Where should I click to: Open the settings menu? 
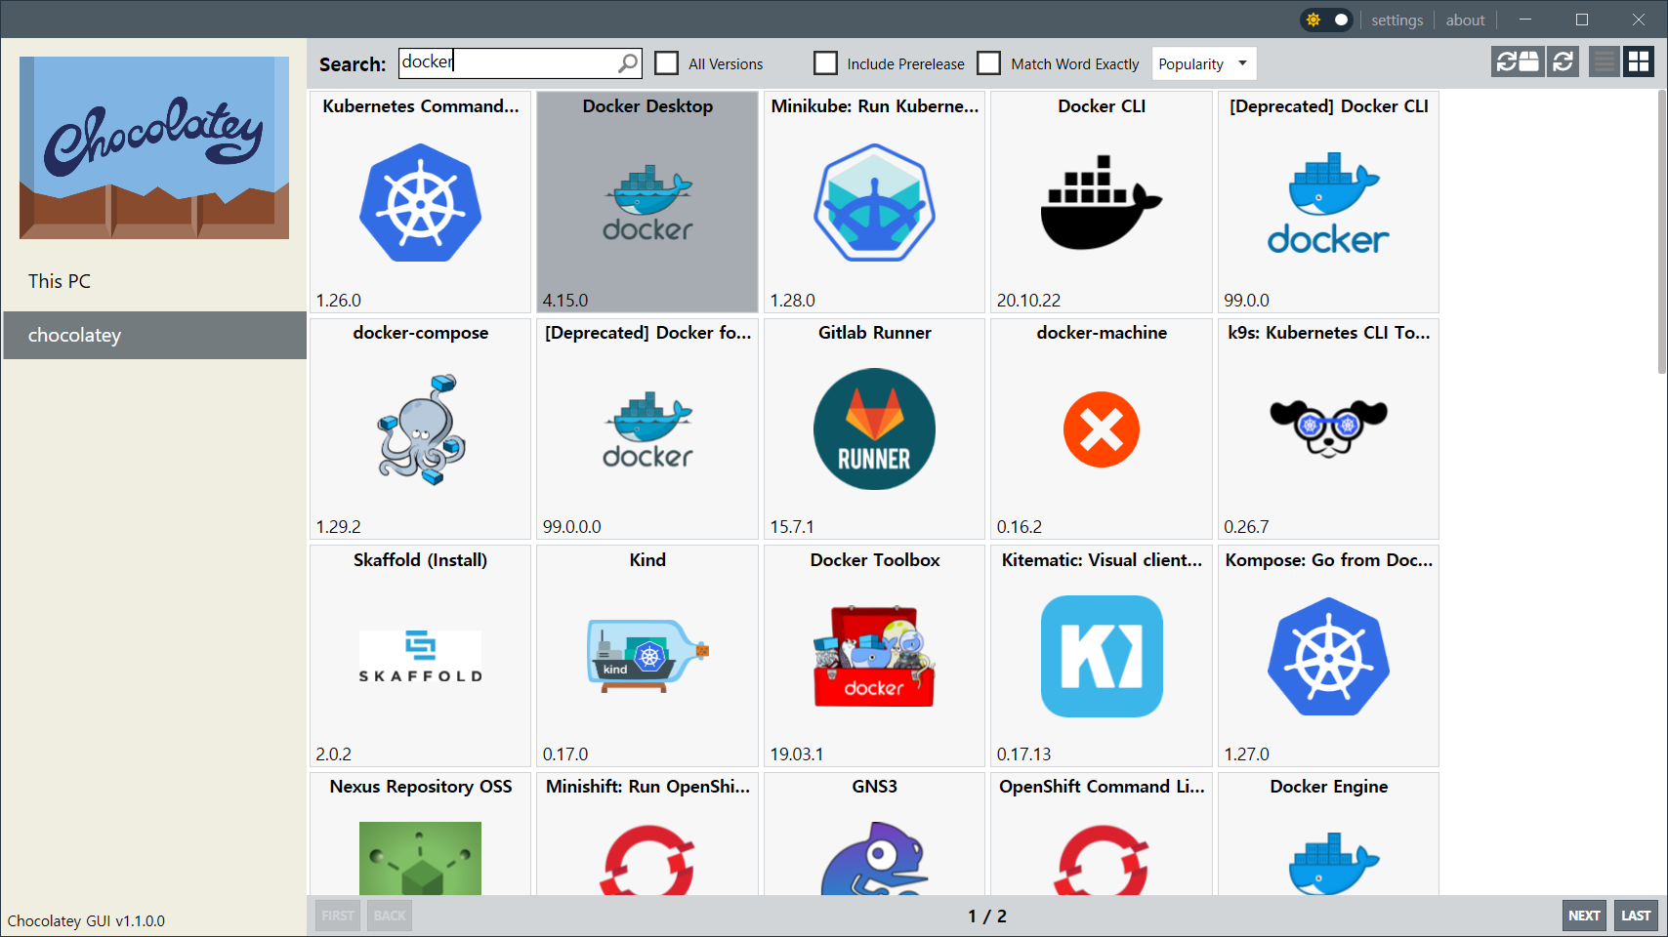point(1397,20)
